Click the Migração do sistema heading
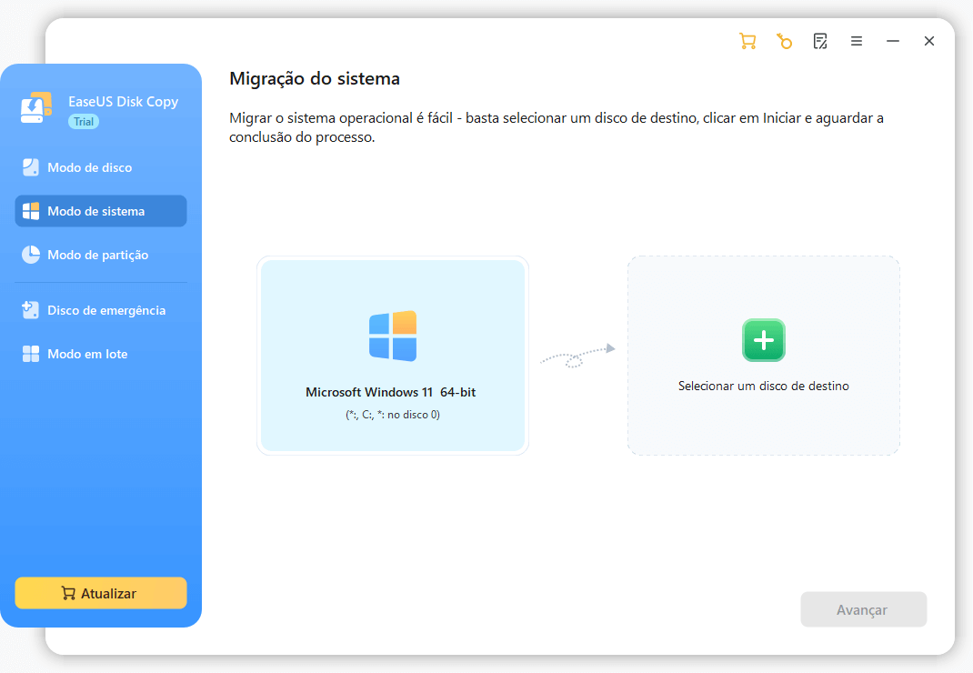The height and width of the screenshot is (673, 973). coord(314,79)
